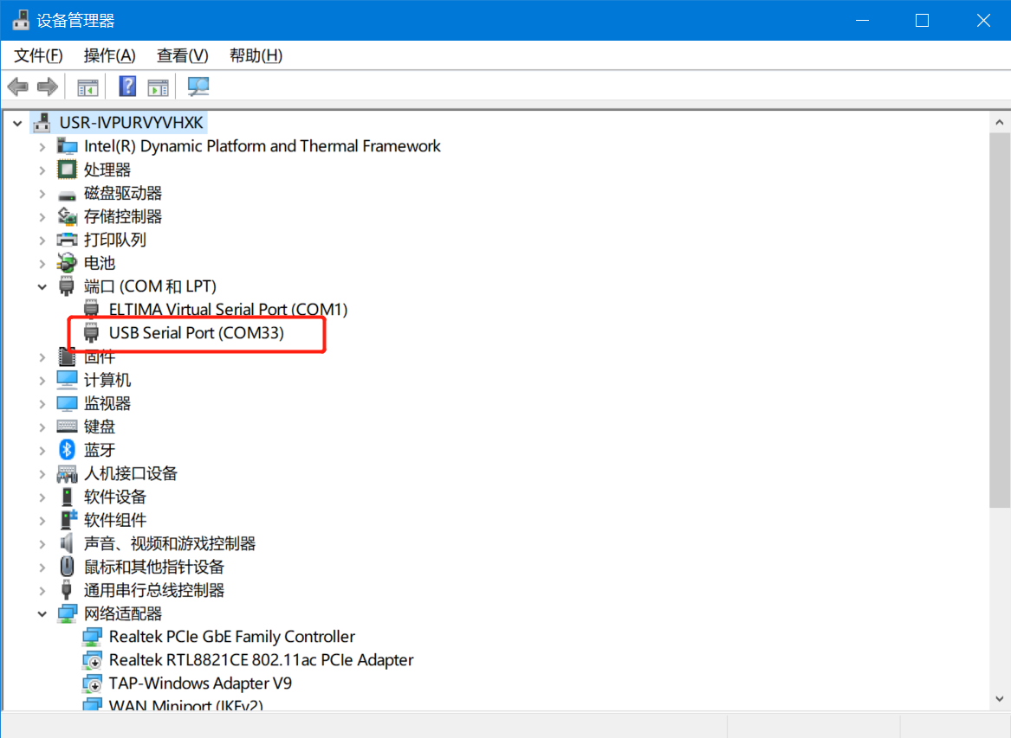Expand the 处理器 node arrow
The width and height of the screenshot is (1011, 738).
pos(42,170)
